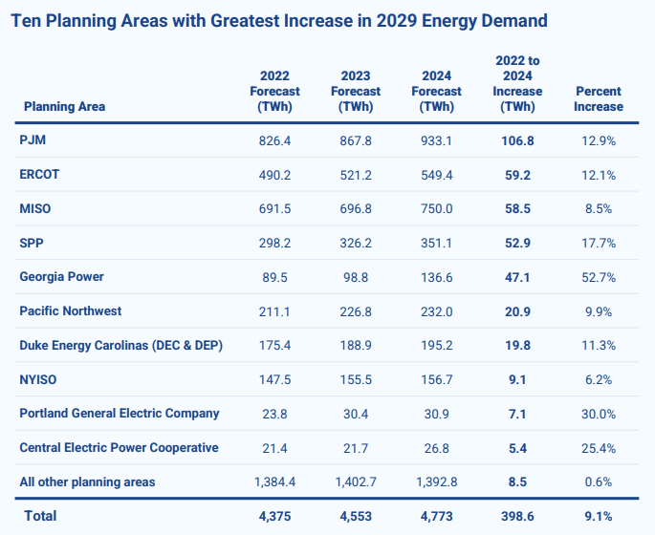
Task: Select All other areas' 2023 forecast 1,402.7
Action: (x=356, y=482)
